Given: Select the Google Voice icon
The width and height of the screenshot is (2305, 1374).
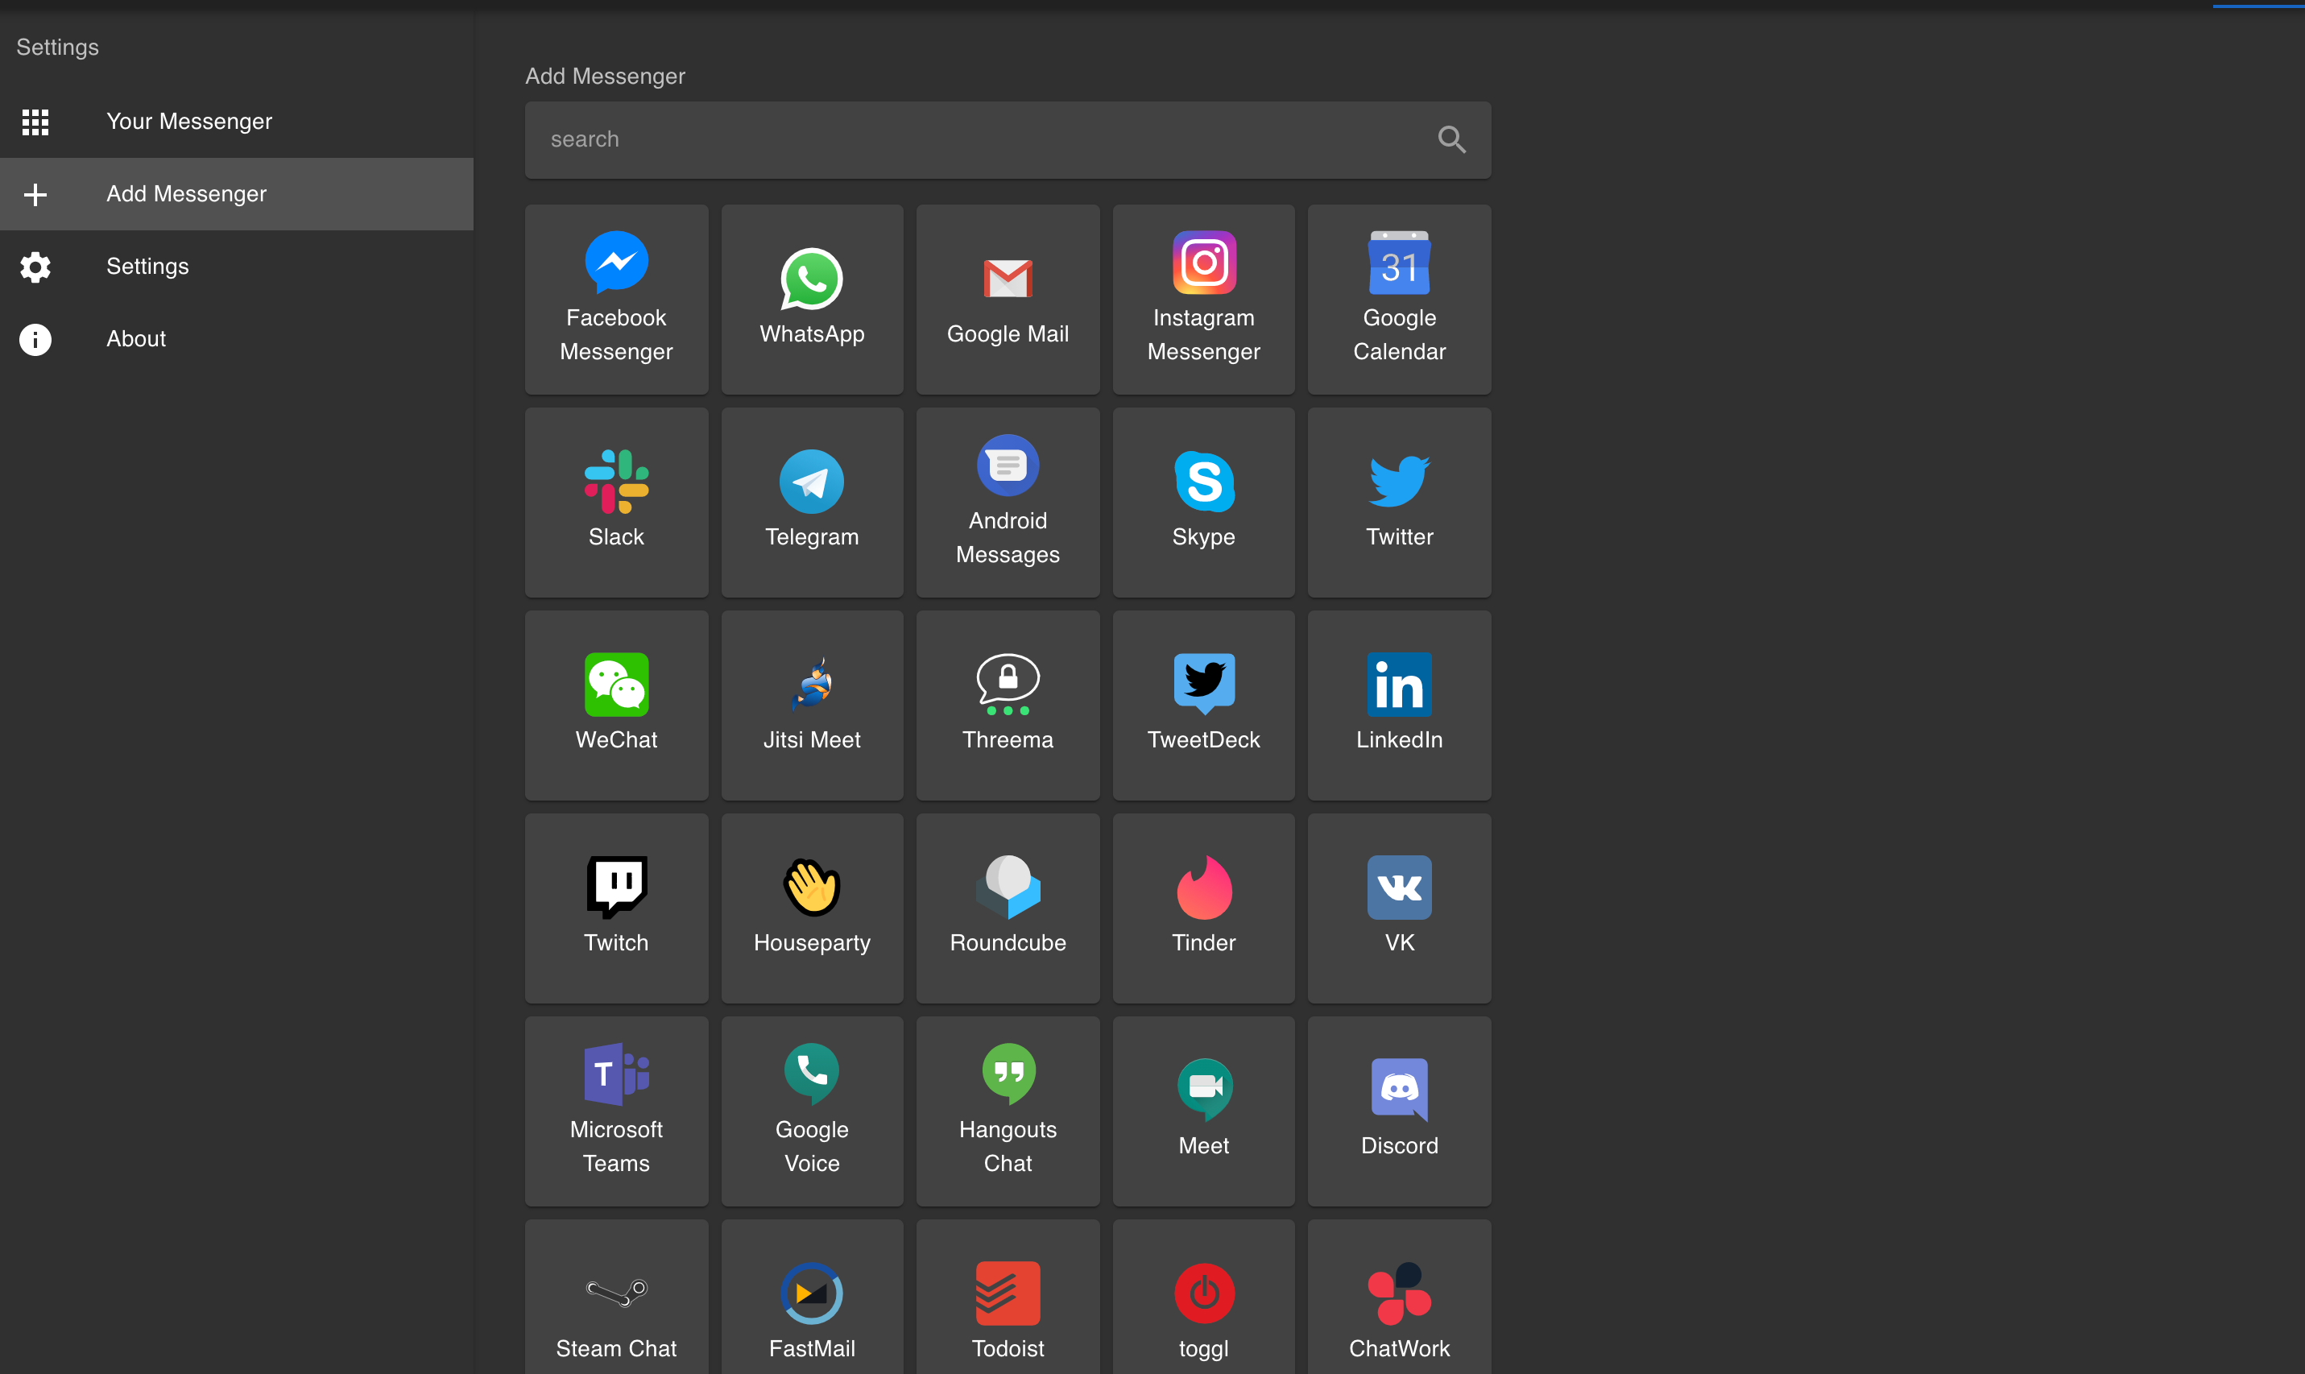Looking at the screenshot, I should [x=812, y=1074].
